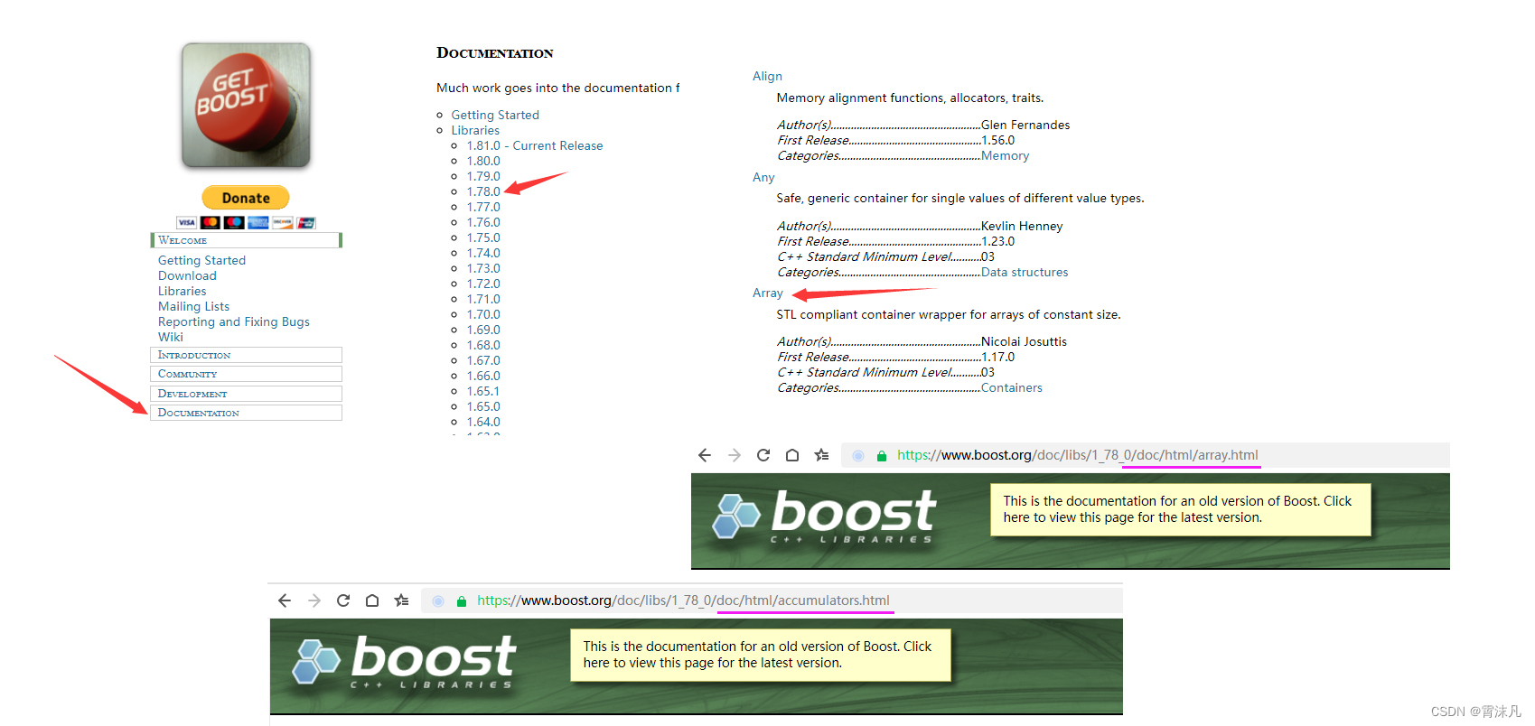Go forward in the accumulators.html browser
The height and width of the screenshot is (726, 1535).
(x=314, y=600)
